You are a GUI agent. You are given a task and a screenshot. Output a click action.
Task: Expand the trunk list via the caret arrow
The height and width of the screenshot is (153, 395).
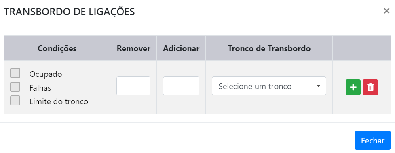click(x=319, y=86)
